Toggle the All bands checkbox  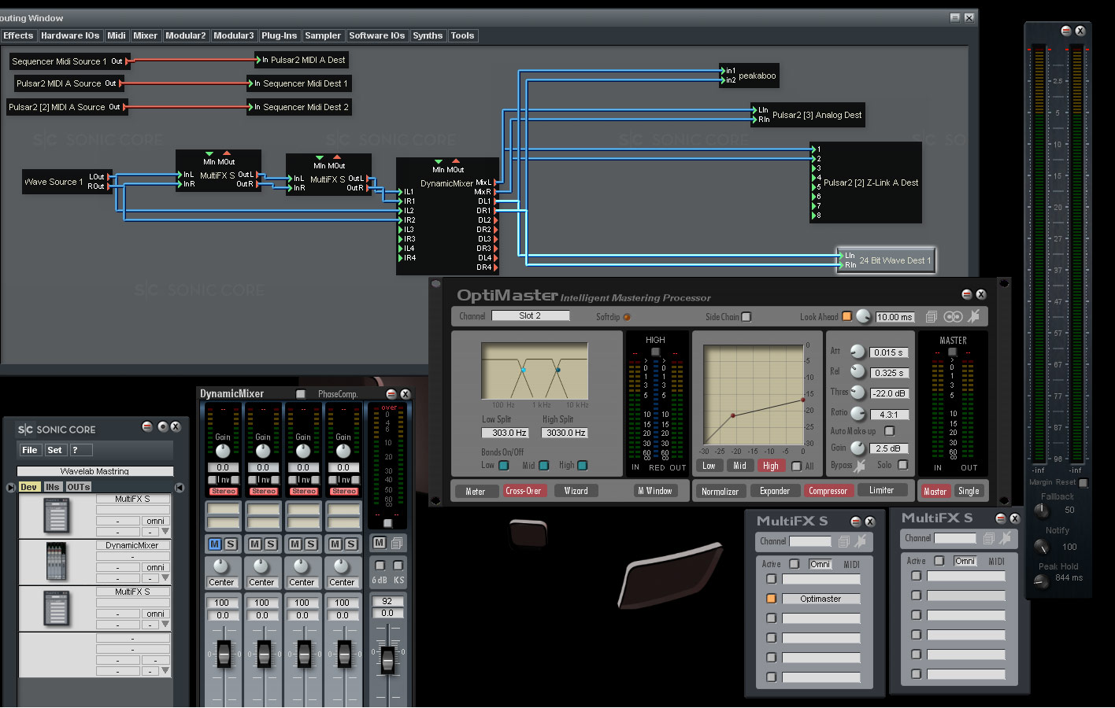point(796,466)
